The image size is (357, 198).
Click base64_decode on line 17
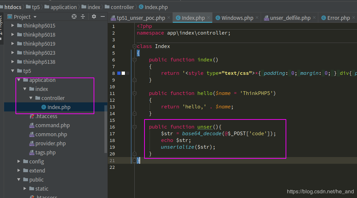click(202, 134)
